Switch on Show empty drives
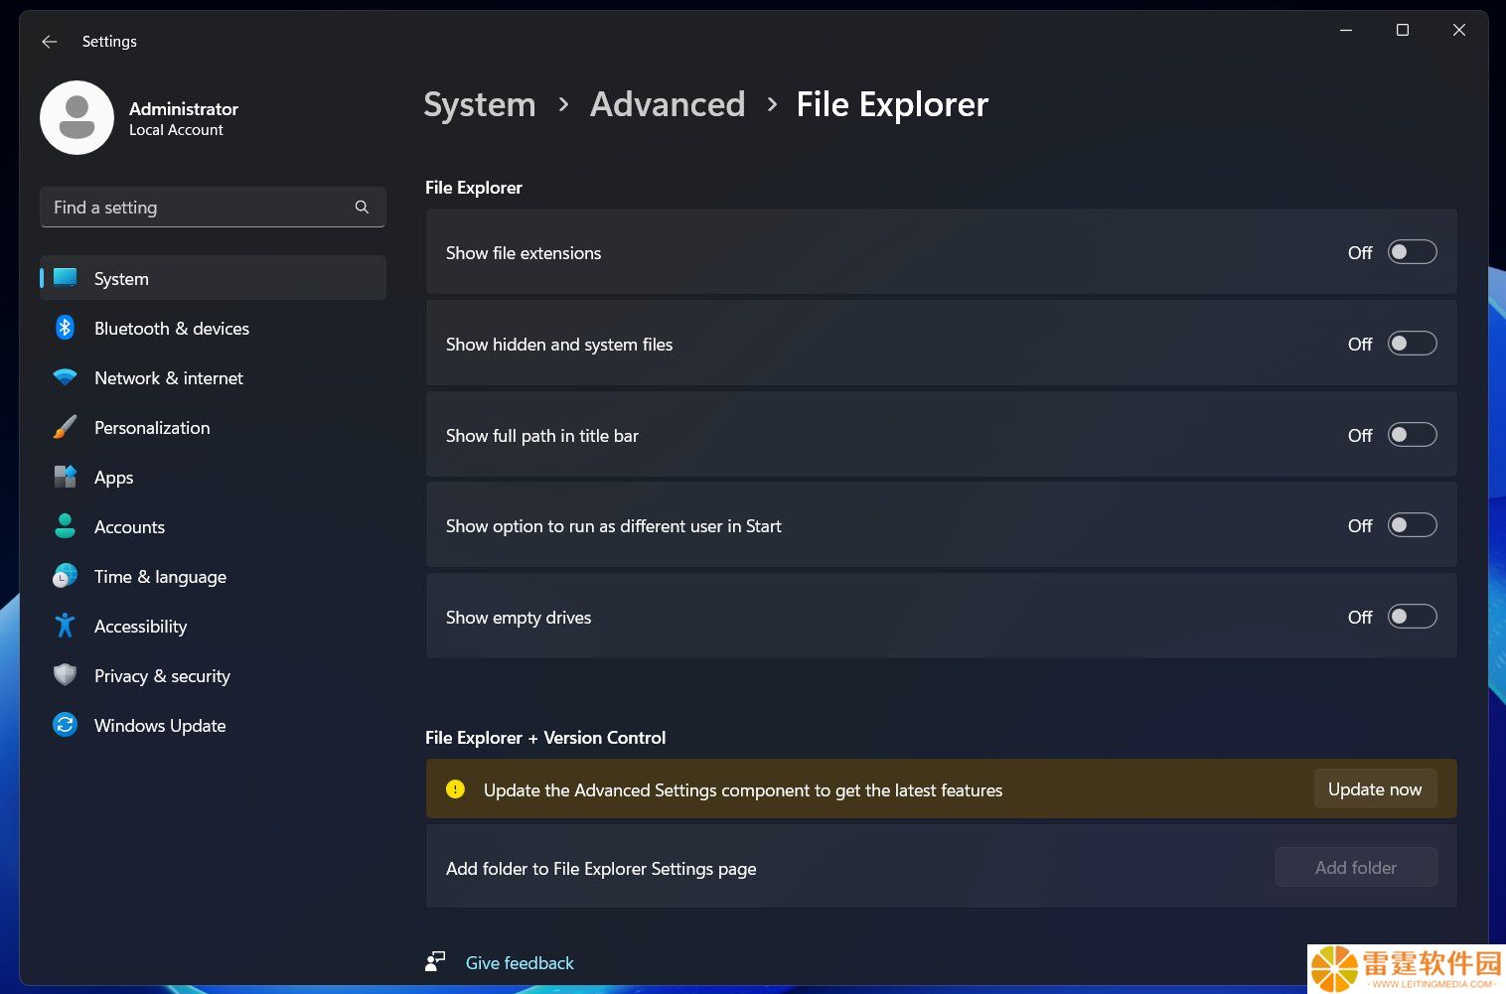1506x994 pixels. (x=1412, y=617)
